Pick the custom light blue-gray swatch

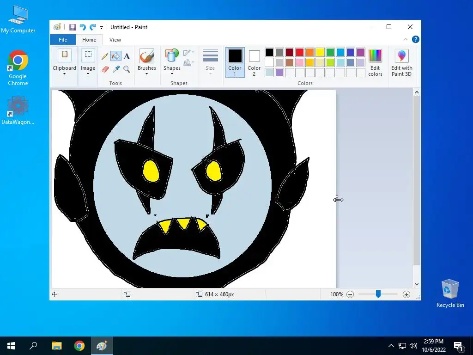click(x=269, y=73)
